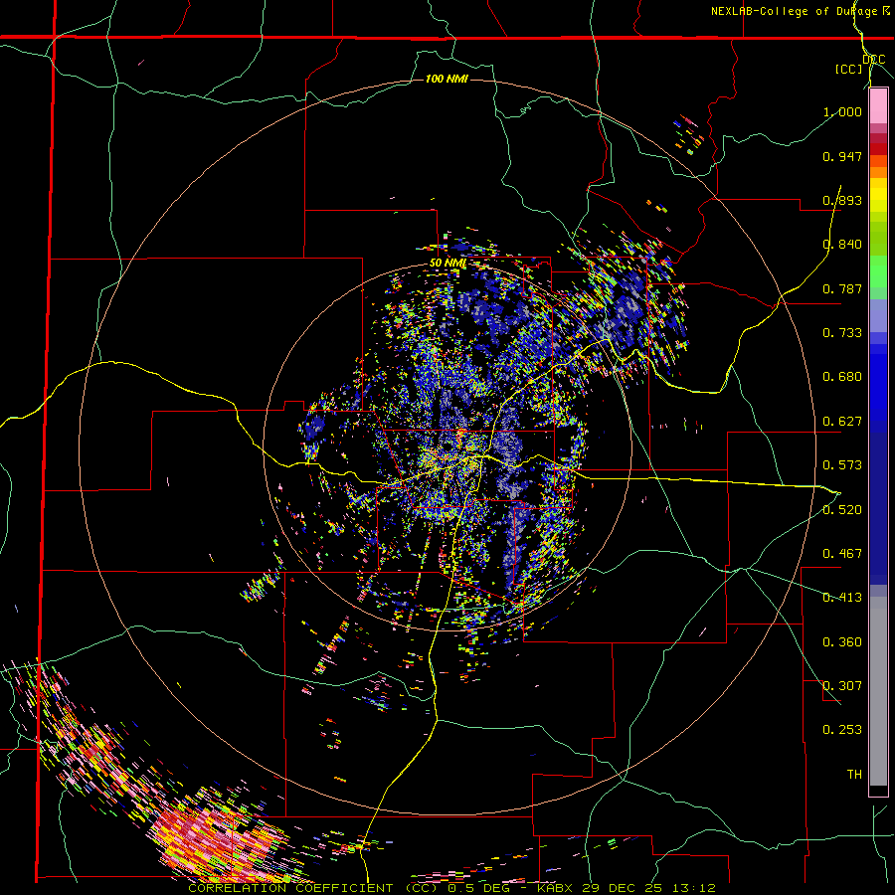Select the 0.627 legend value
The image size is (895, 895).
tap(842, 422)
